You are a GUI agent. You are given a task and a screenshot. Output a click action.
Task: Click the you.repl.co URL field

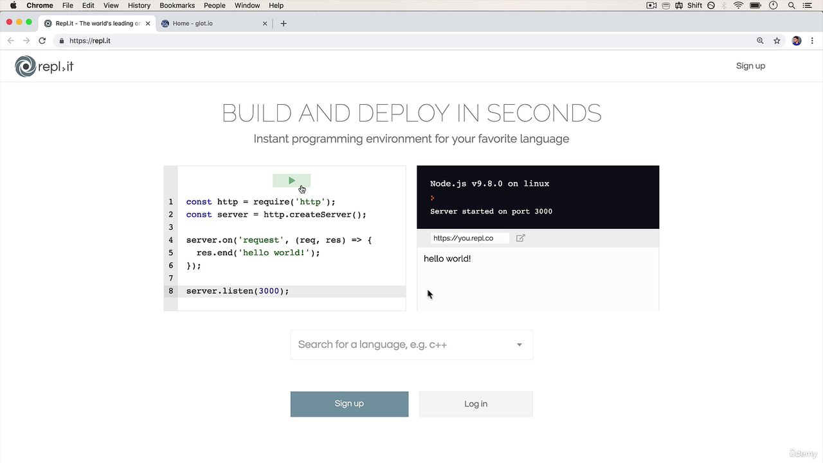pyautogui.click(x=469, y=238)
